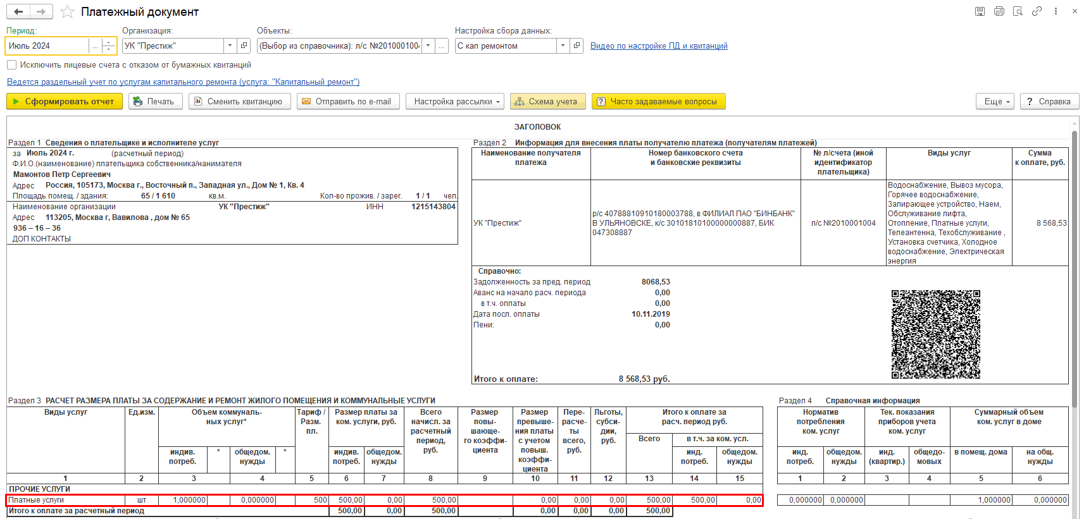Expand the Настройка рассылки menu
This screenshot has height=519, width=1091.
click(455, 102)
